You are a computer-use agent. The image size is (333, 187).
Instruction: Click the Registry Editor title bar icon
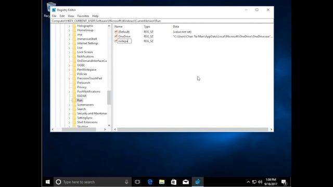click(54, 10)
